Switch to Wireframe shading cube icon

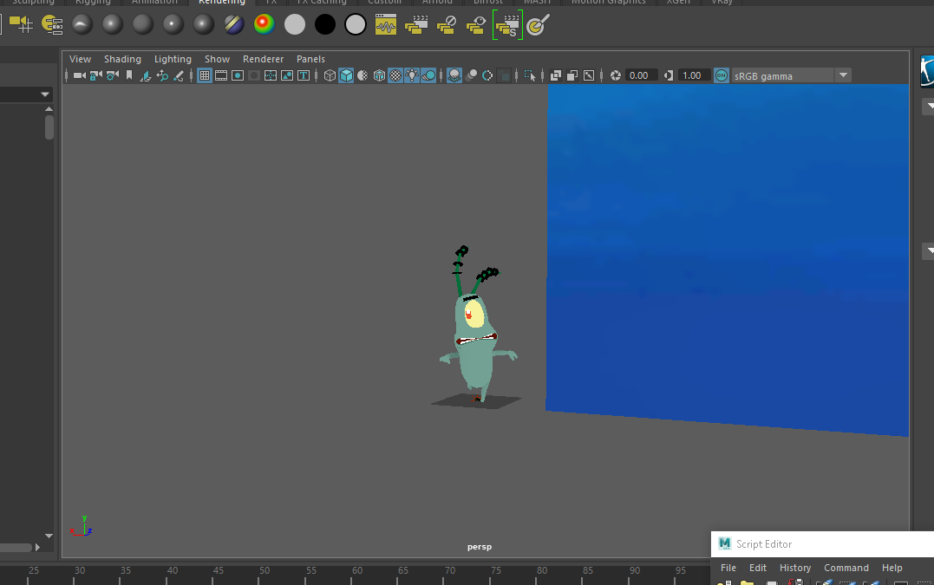[330, 75]
